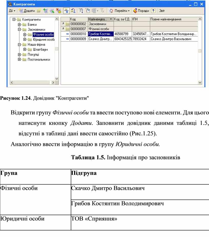The width and height of the screenshot is (209, 237).
Task: Click the ІПН cell 78932424
Action: click(141, 39)
